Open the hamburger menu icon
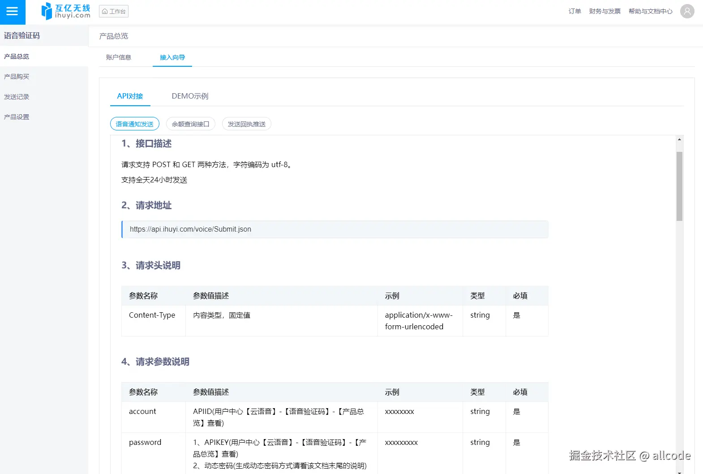The width and height of the screenshot is (703, 474). [13, 12]
